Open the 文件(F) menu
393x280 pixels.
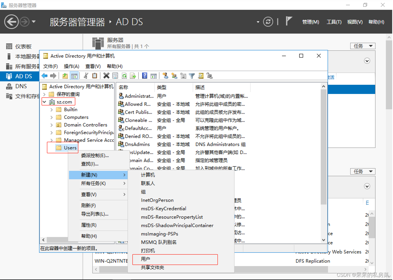point(51,66)
